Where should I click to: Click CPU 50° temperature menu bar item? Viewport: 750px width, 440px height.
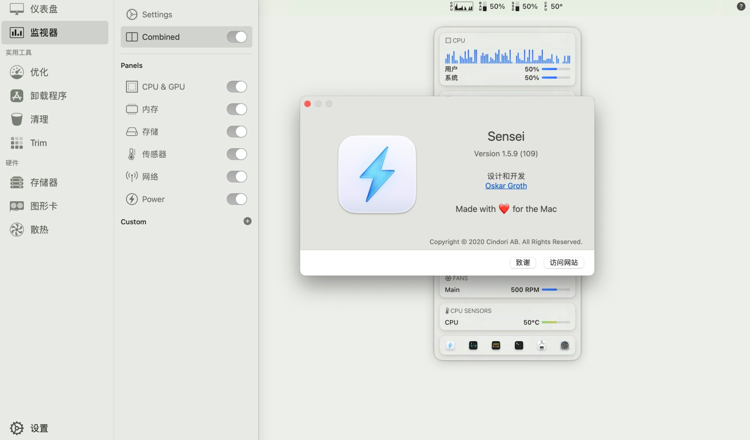tap(553, 6)
